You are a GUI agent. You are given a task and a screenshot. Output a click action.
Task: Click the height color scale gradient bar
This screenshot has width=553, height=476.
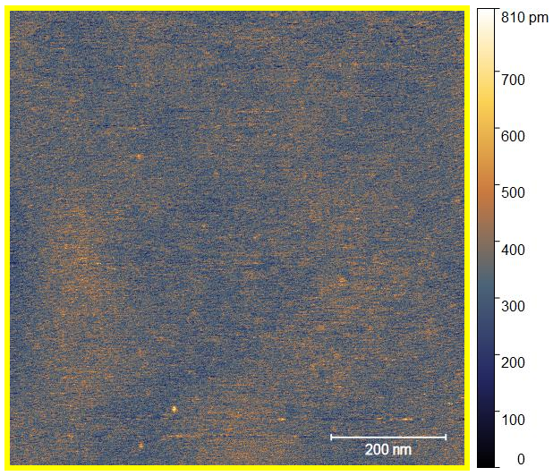click(x=486, y=238)
